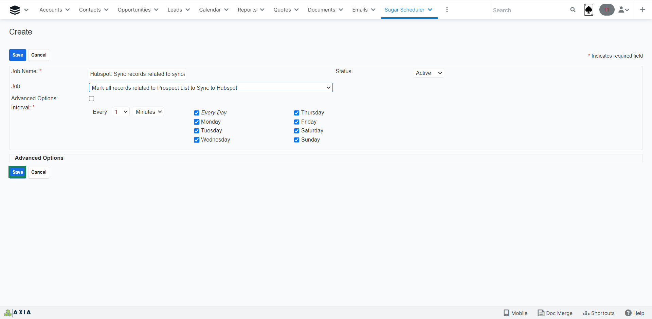Expand the chevron beside the Sugar cube logo
Image resolution: width=652 pixels, height=319 pixels.
[26, 10]
